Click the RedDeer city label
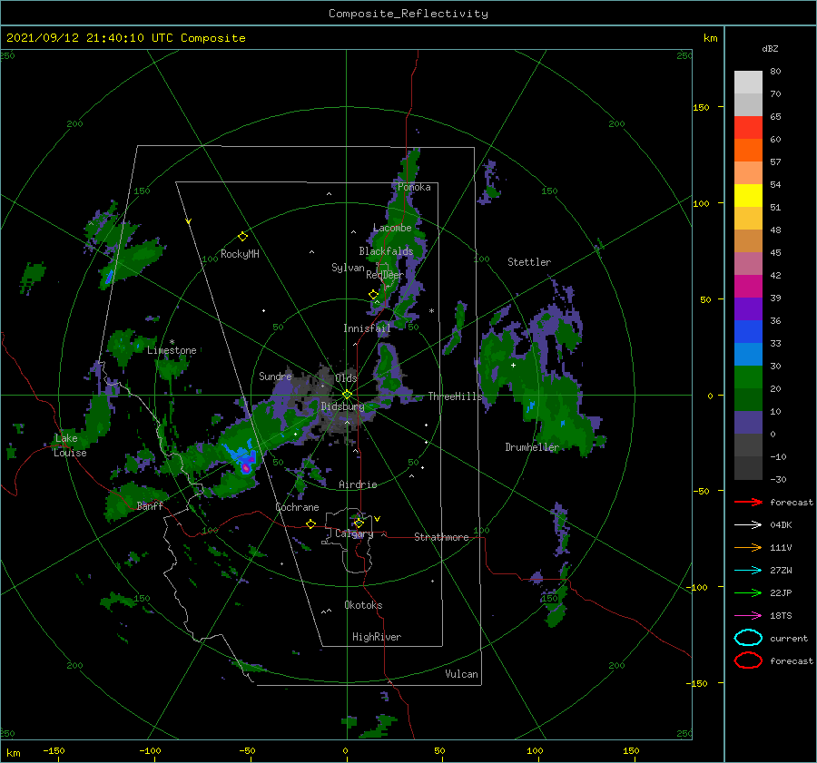 [385, 275]
